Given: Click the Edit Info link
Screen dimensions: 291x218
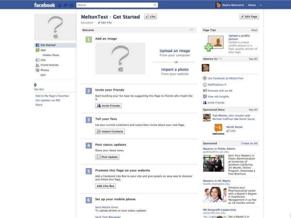Looking at the screenshot, I should (x=105, y=23).
